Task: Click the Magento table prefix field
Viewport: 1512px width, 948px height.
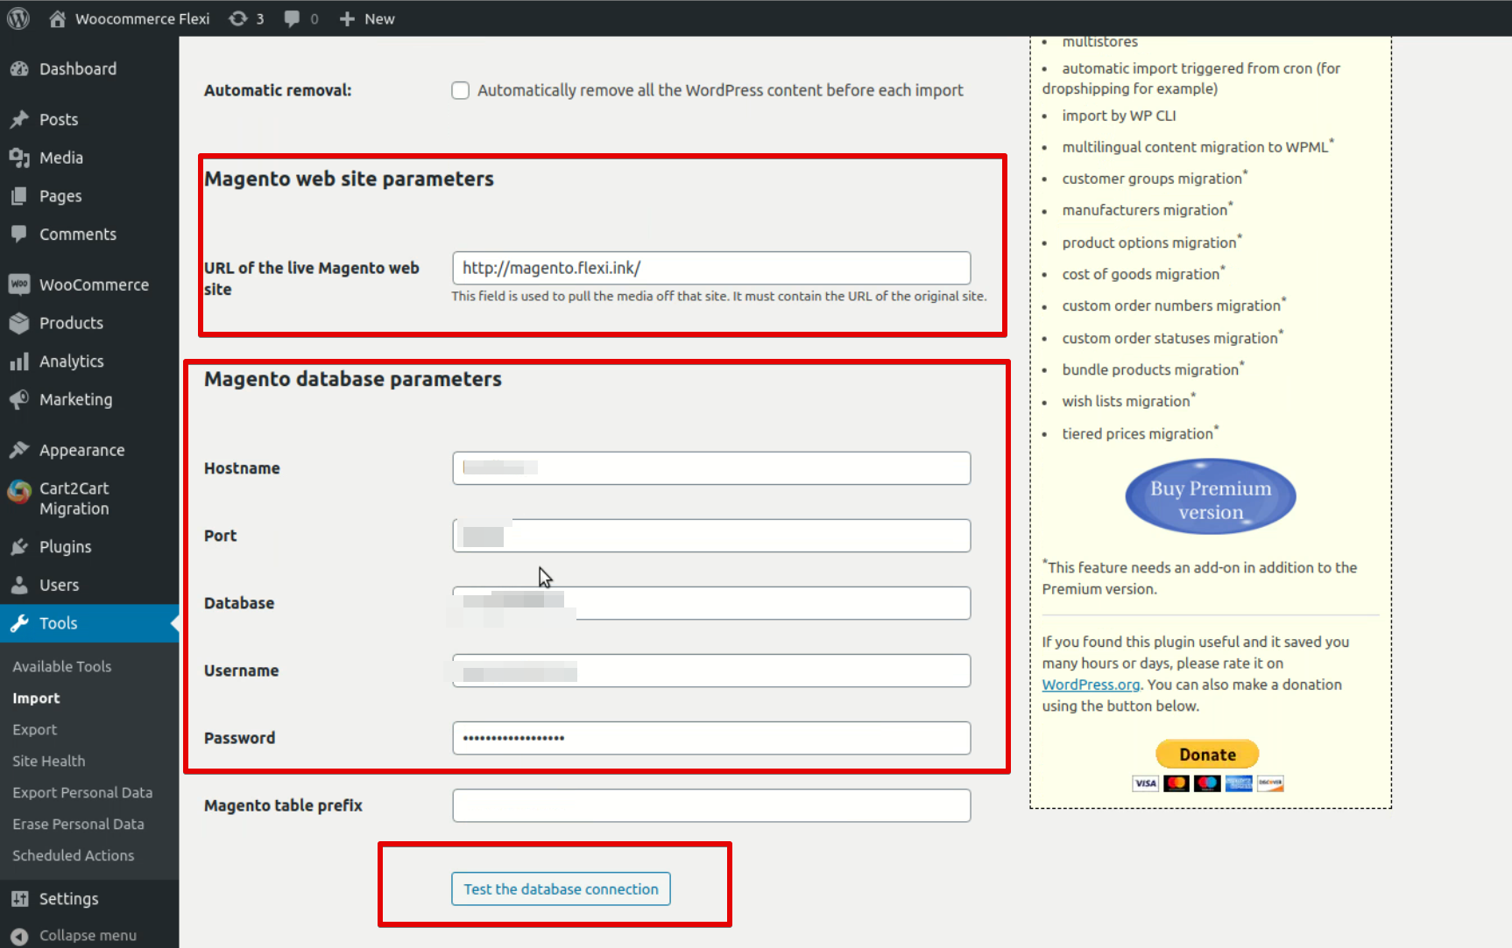Action: pos(711,805)
